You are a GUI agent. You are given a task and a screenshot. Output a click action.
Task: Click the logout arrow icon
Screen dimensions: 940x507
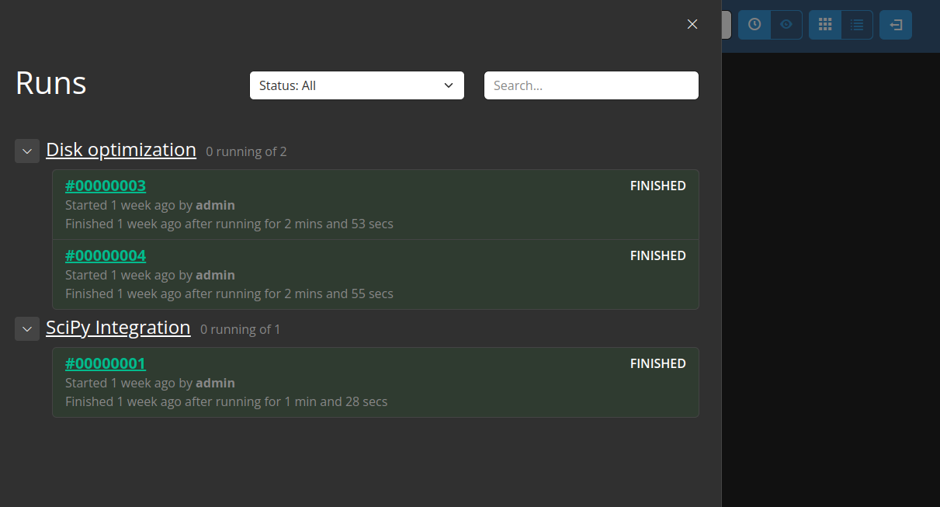pos(896,25)
